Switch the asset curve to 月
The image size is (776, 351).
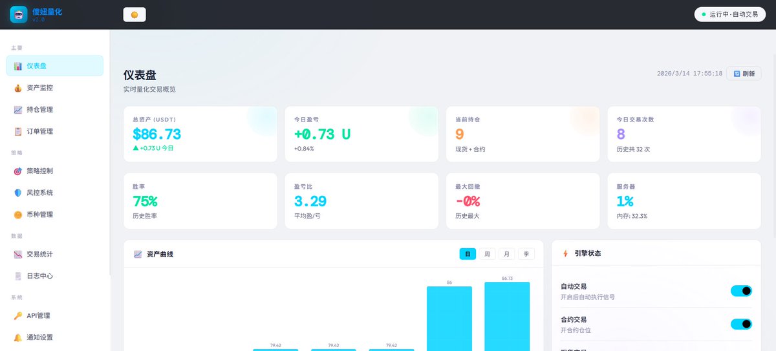click(506, 254)
